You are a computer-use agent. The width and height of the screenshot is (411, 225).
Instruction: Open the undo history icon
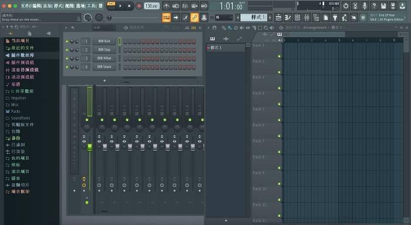346,6
